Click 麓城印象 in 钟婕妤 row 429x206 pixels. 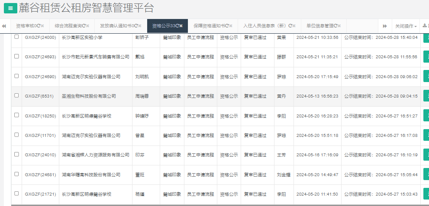172,116
